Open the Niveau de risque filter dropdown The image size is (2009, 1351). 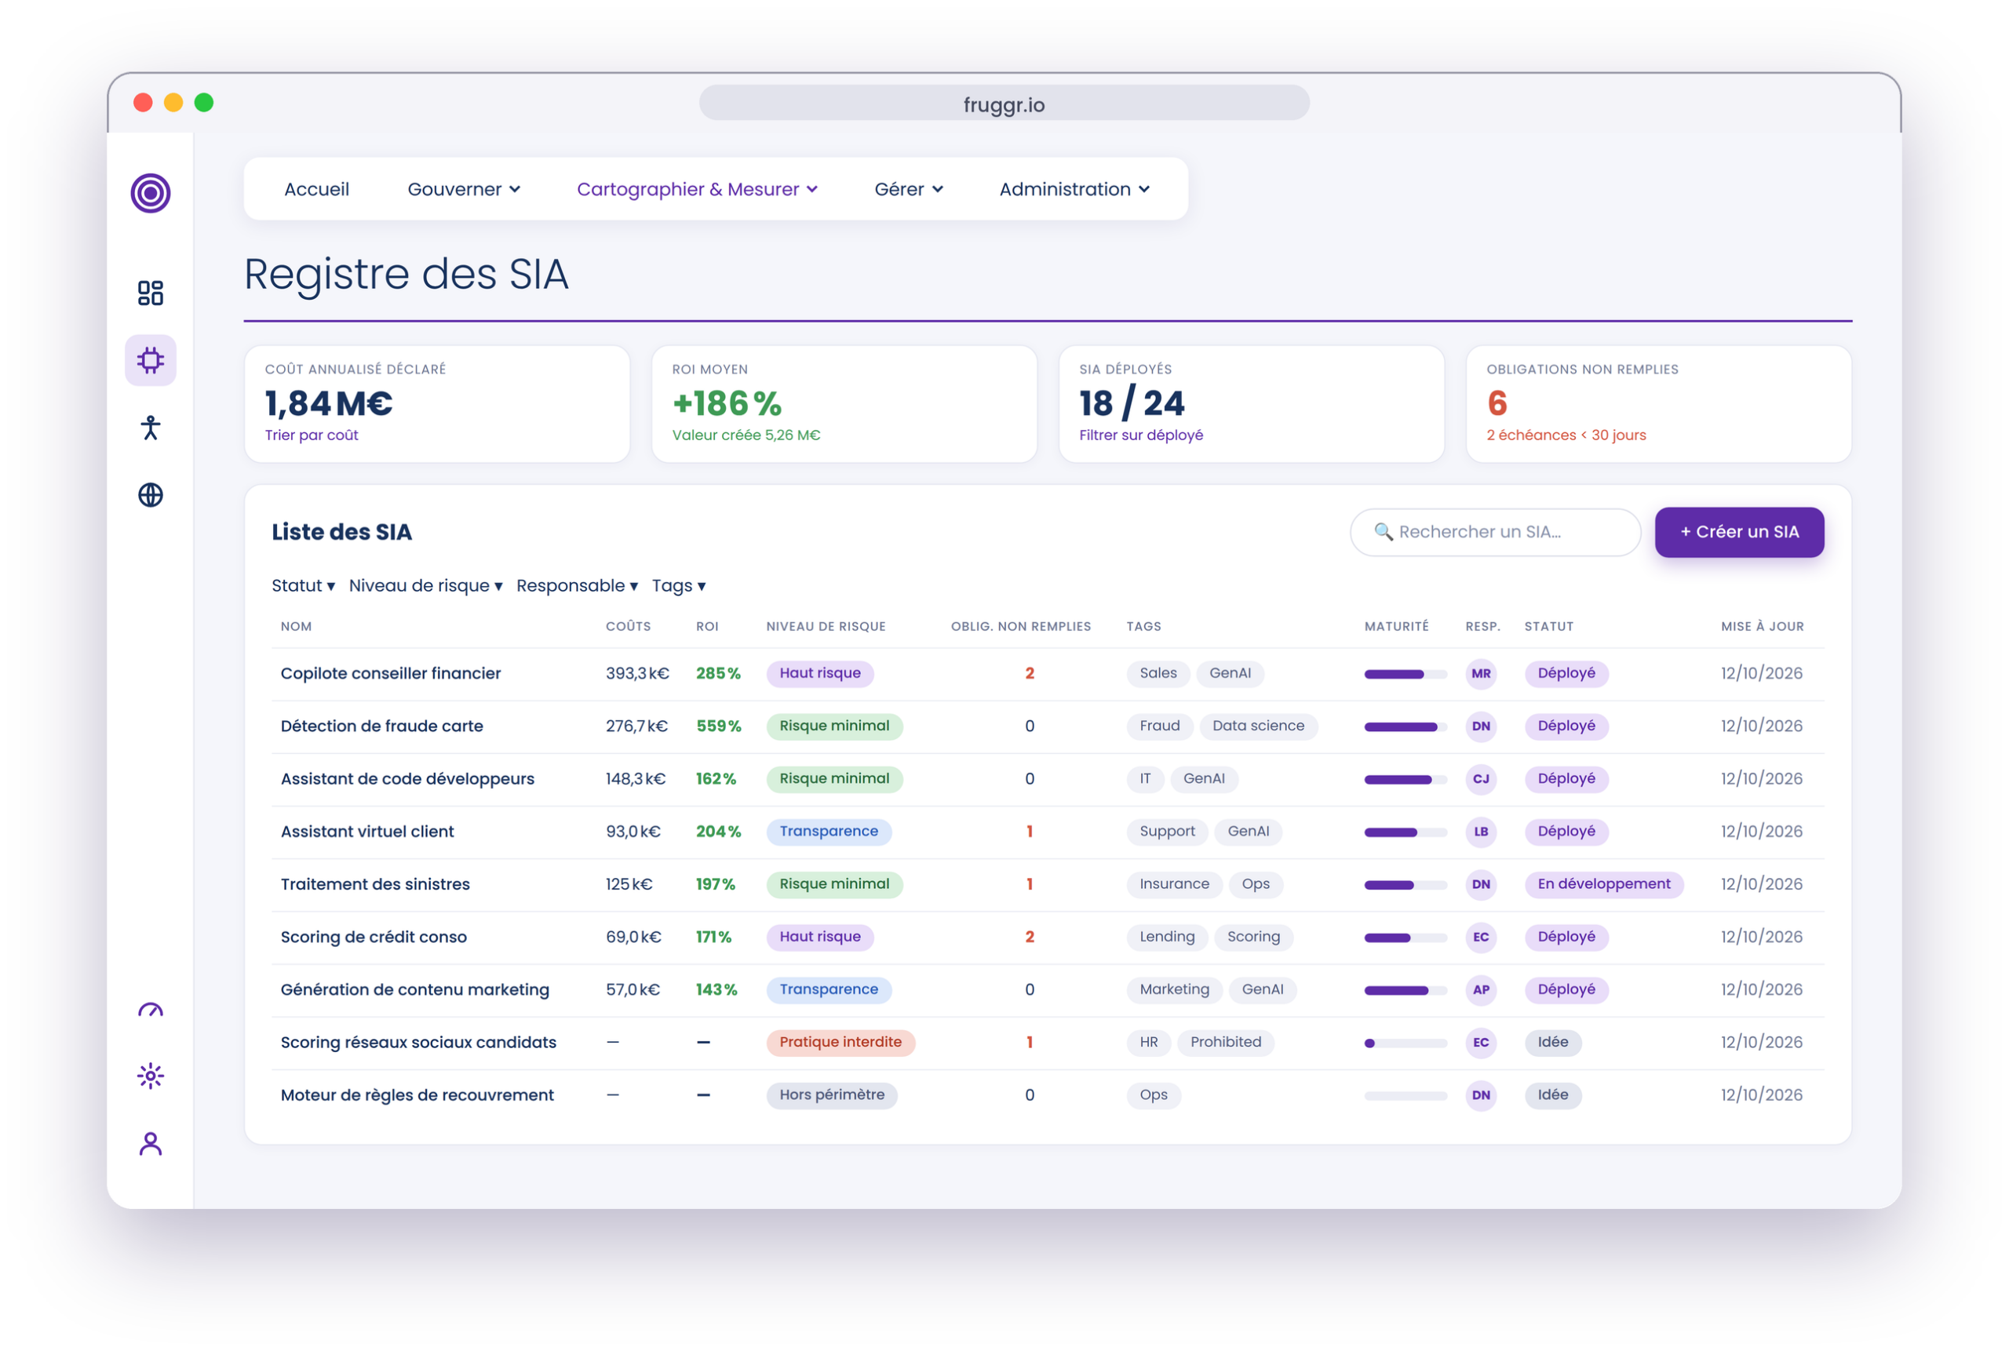(426, 586)
